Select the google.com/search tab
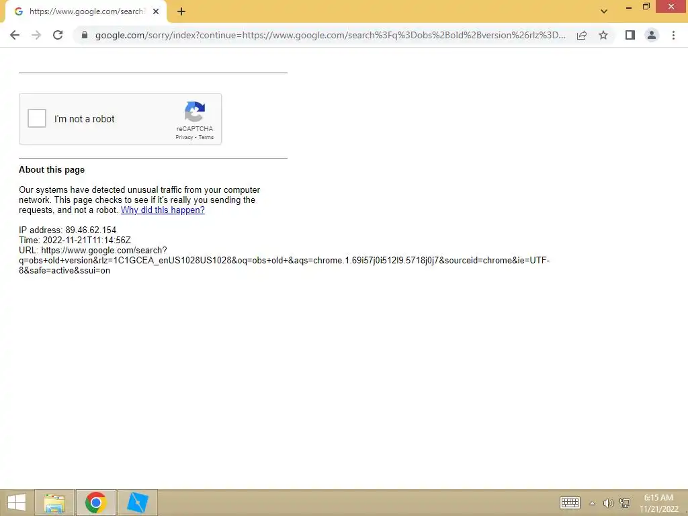This screenshot has width=688, height=516. (86, 12)
